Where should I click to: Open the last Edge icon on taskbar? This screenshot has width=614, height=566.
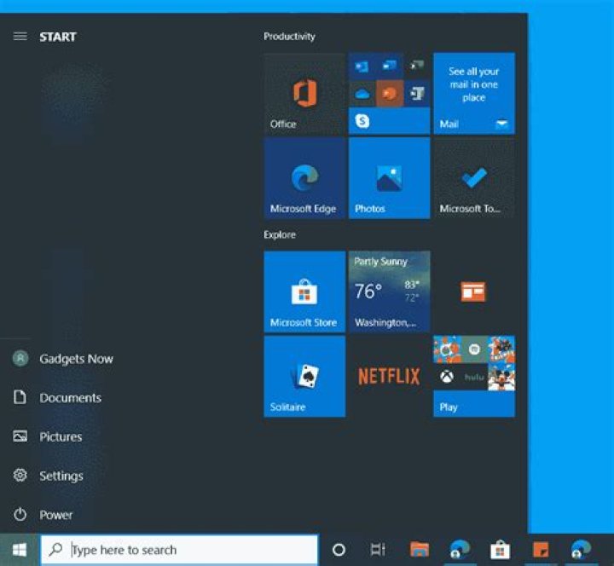pyautogui.click(x=581, y=550)
